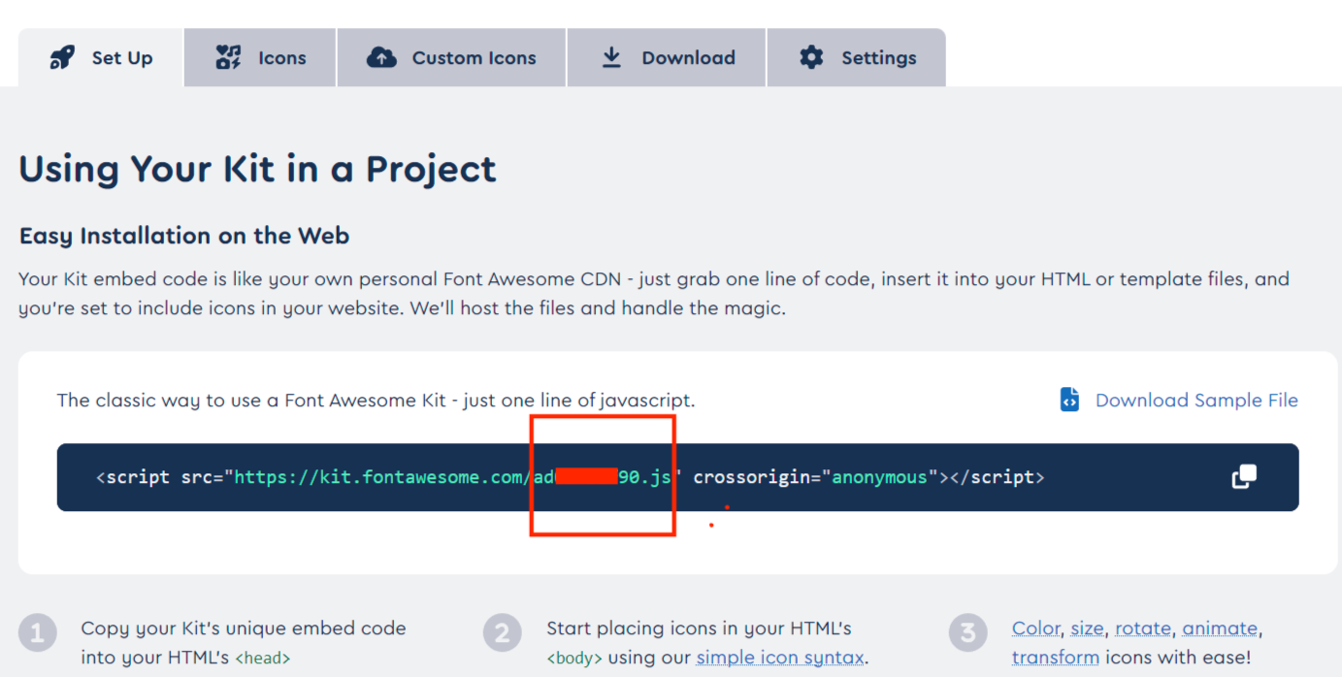1342x677 pixels.
Task: Open the simple icon syntax link
Action: [x=780, y=658]
